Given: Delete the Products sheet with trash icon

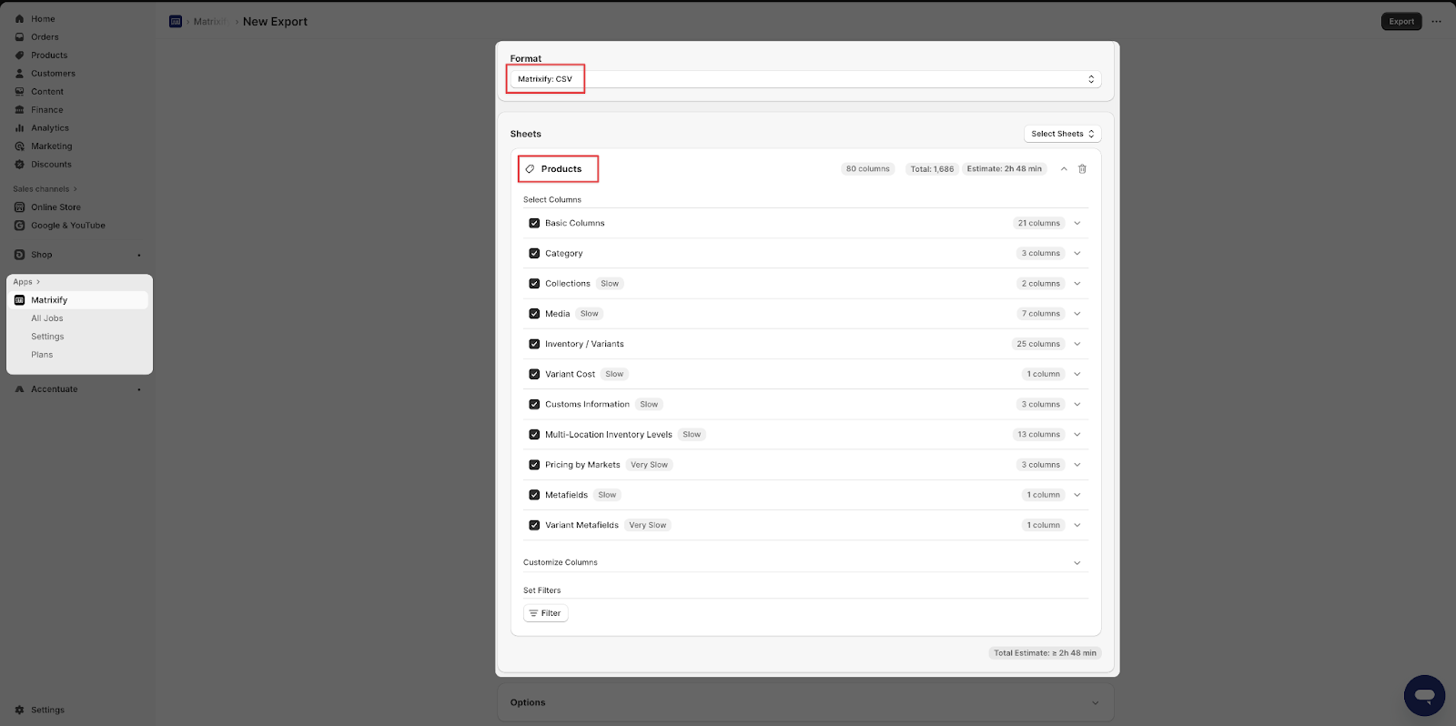Looking at the screenshot, I should (x=1082, y=169).
